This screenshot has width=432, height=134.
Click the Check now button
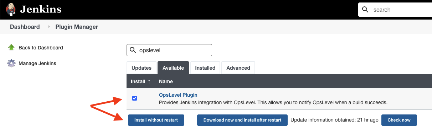click(399, 120)
